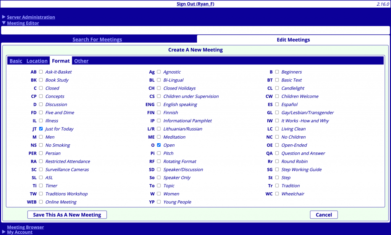Check the Agnostic checkbox
This screenshot has height=235, width=391.
point(159,72)
